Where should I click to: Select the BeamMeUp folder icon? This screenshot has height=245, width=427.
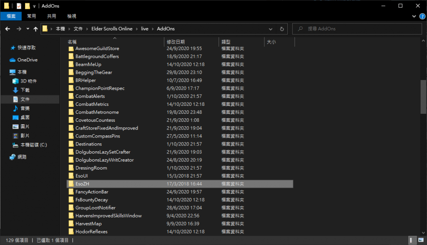(x=71, y=64)
